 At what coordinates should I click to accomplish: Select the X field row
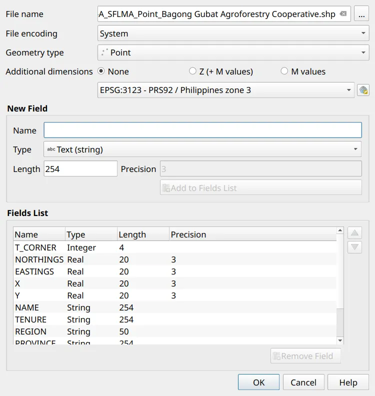(x=175, y=283)
